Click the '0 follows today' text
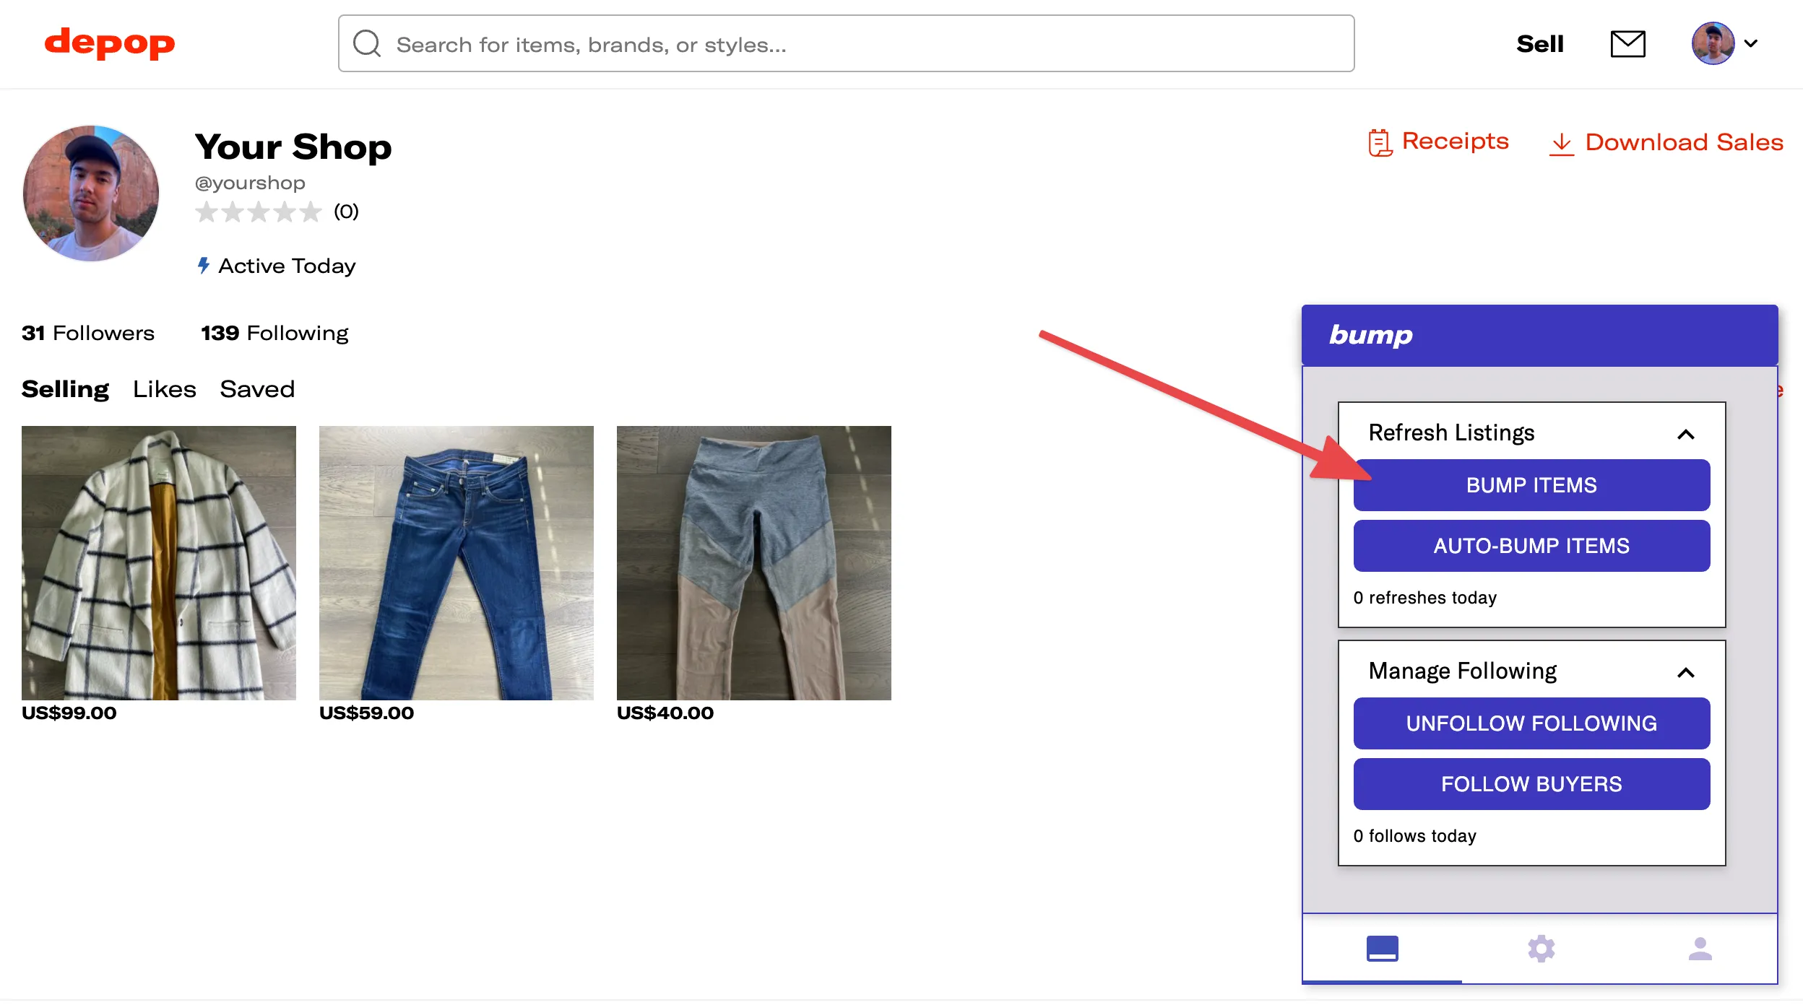This screenshot has width=1803, height=1005. [x=1415, y=836]
